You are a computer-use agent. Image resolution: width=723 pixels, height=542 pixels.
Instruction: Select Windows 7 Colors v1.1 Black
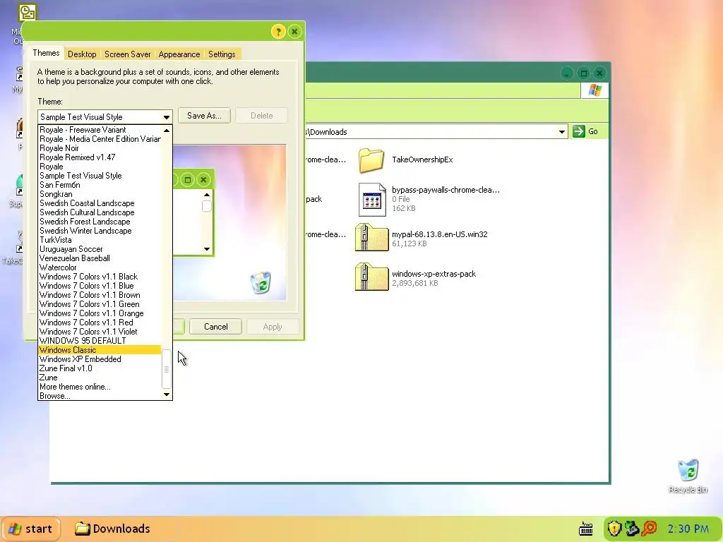100,277
